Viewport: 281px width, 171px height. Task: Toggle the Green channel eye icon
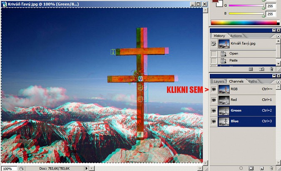coord(214,110)
